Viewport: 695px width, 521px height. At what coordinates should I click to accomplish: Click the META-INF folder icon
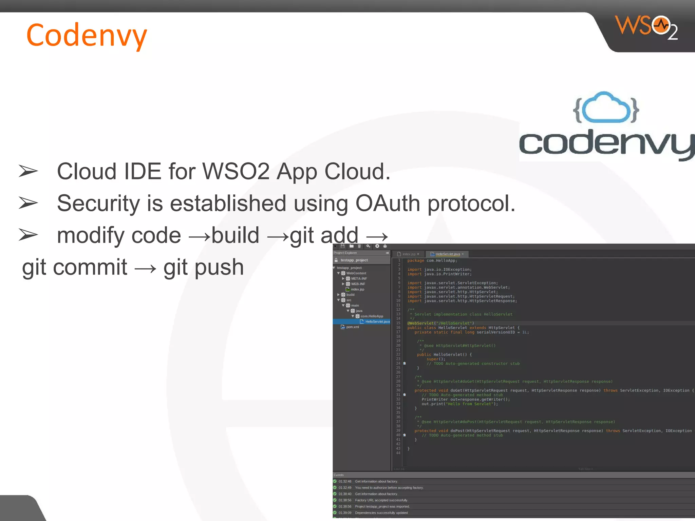pos(348,278)
